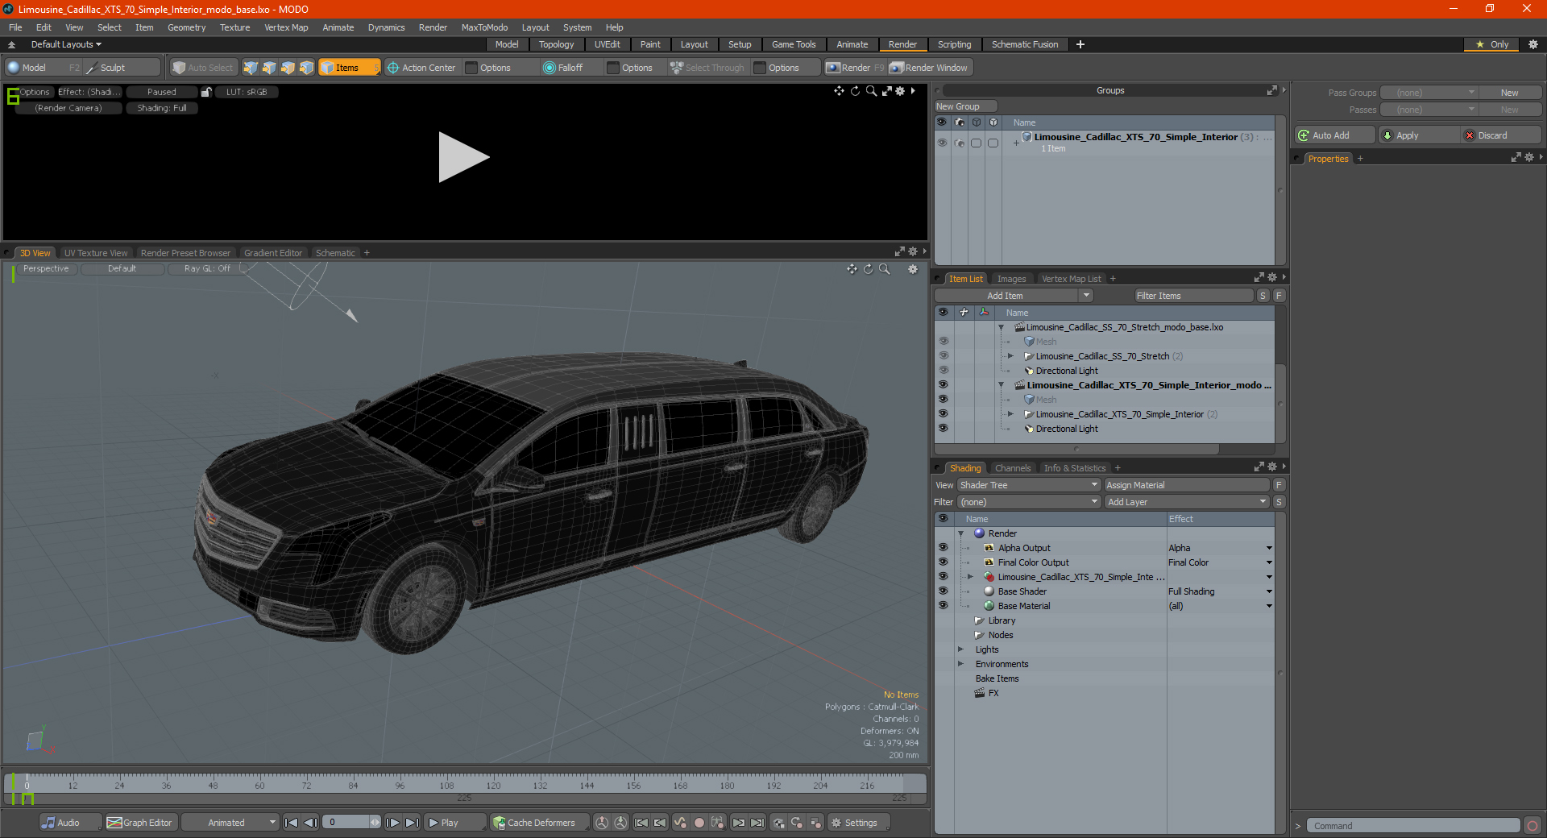Viewport: 1547px width, 838px height.
Task: Collapse the Render node in Shader Tree
Action: [961, 533]
